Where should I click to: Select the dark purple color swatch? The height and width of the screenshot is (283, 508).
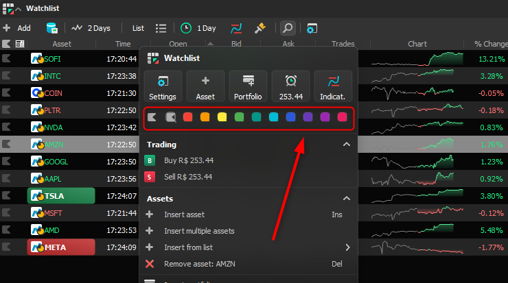coord(308,117)
